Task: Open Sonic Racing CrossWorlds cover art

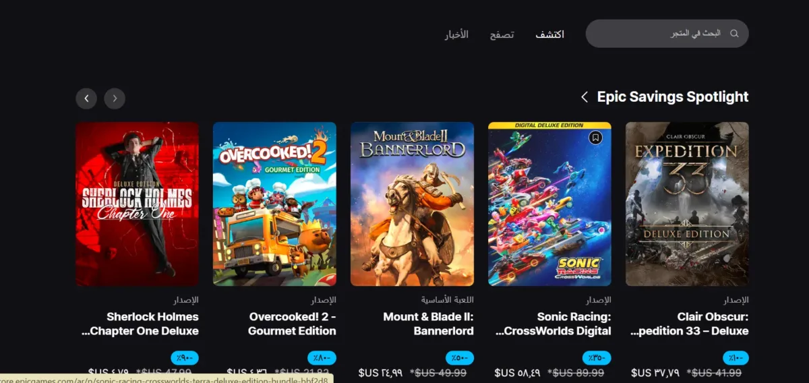Action: click(x=549, y=204)
